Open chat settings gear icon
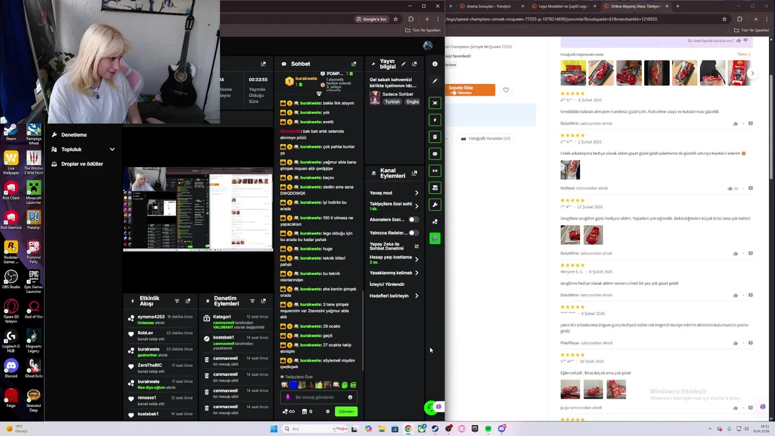This screenshot has width=775, height=436. tap(328, 412)
